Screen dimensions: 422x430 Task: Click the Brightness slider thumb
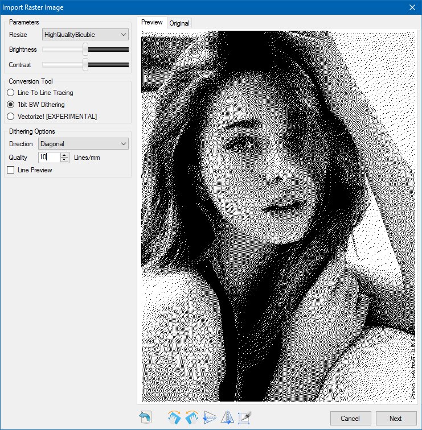[x=85, y=49]
